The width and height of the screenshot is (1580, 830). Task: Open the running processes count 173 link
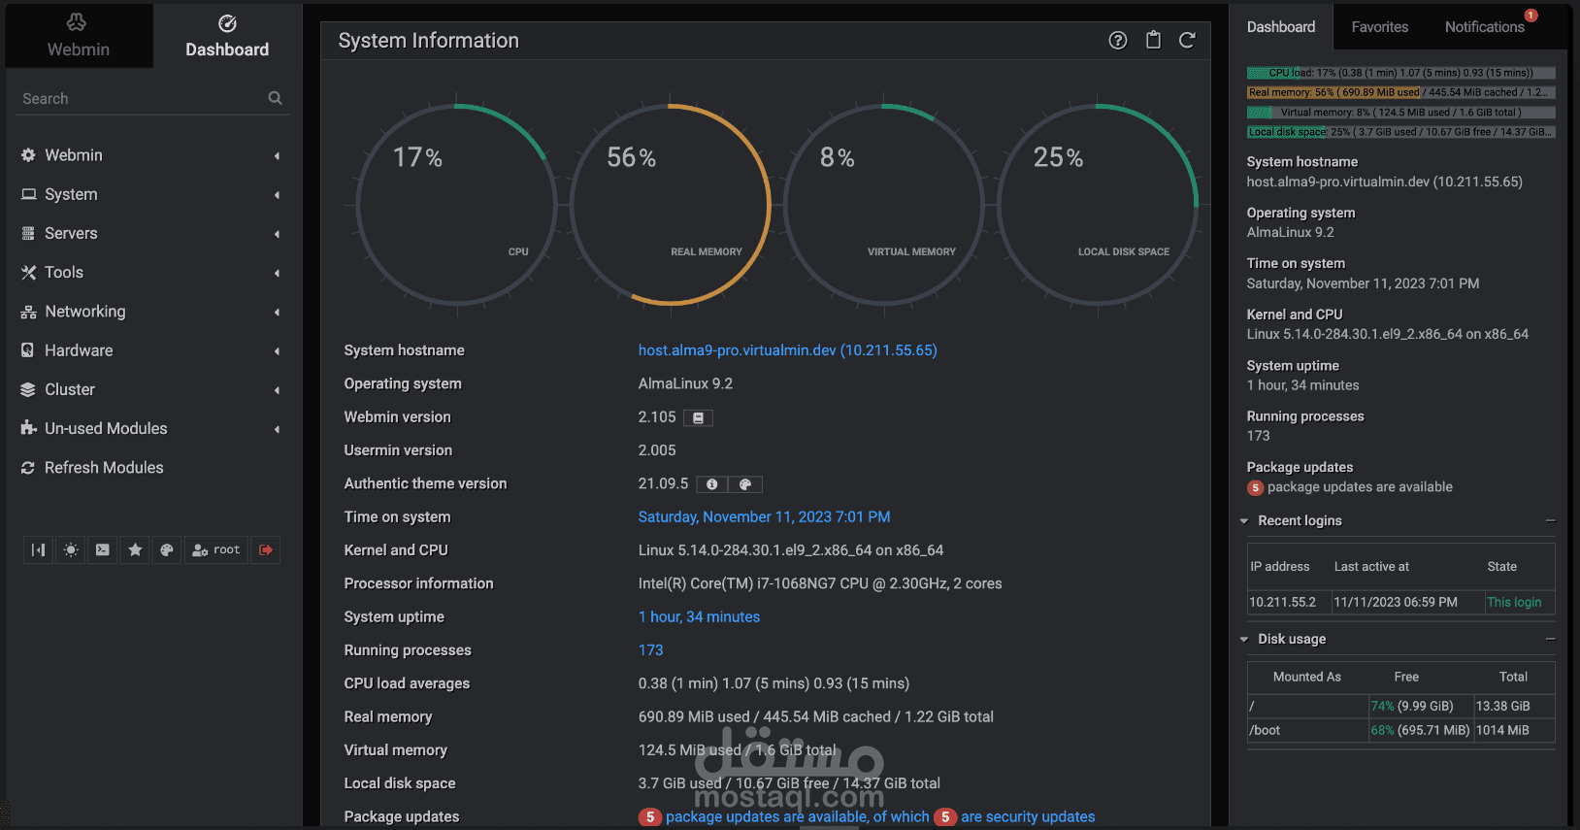pos(650,650)
